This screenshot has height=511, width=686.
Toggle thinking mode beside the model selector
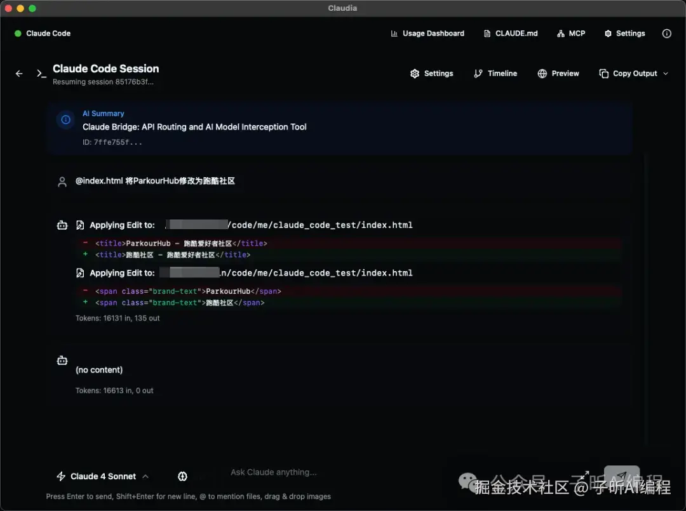coord(182,476)
